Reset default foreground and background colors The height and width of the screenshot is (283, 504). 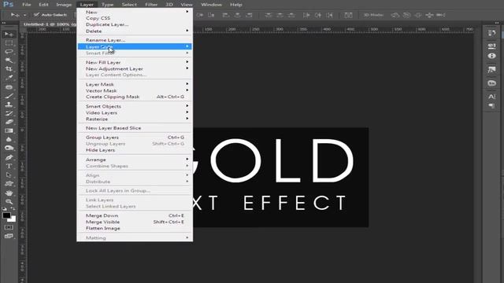point(4,209)
